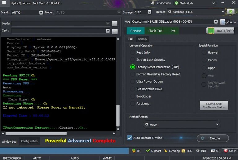Image resolution: width=238 pixels, height=160 pixels.
Task: Switch to Window Log tab
Action: 9,141
